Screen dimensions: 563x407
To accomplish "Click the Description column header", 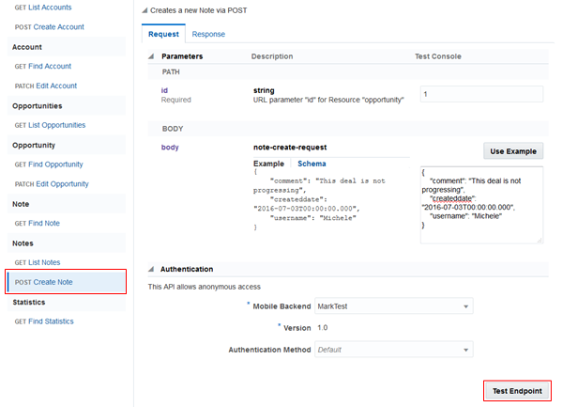I will click(x=272, y=56).
